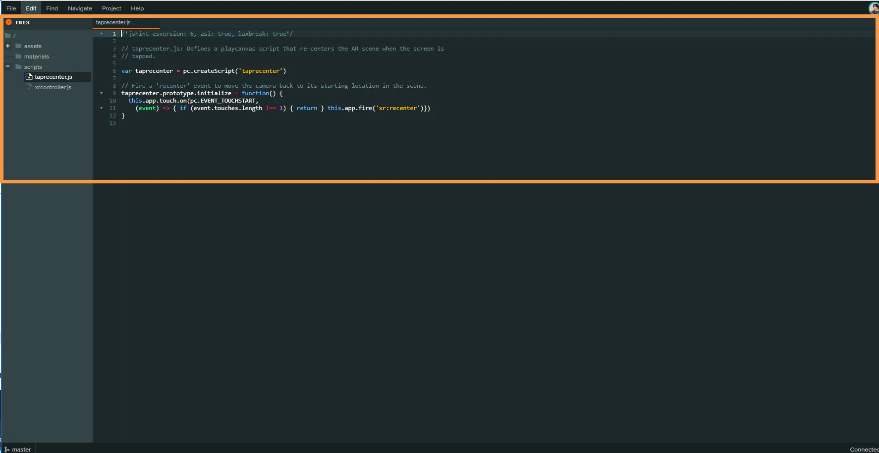
Task: Click the "jshint esversion" comment on line 1
Action: [207, 34]
